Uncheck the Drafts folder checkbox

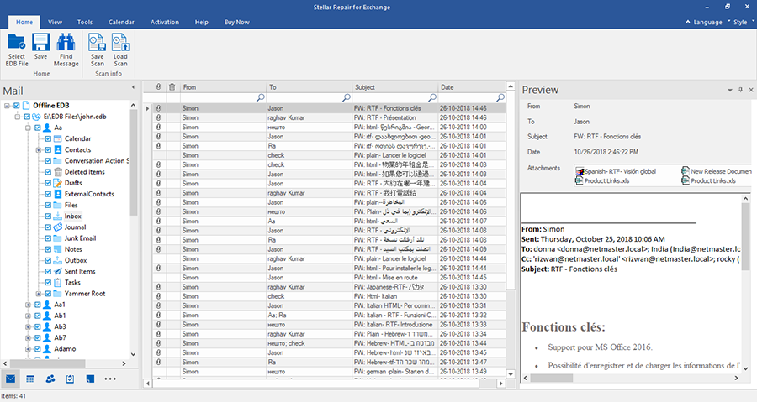tap(48, 183)
